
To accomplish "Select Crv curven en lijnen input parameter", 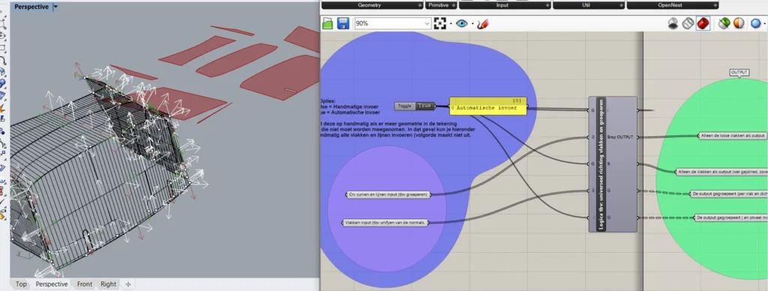I will 388,194.
